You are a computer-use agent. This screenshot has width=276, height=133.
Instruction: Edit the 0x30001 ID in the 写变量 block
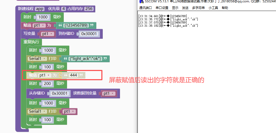(89, 34)
